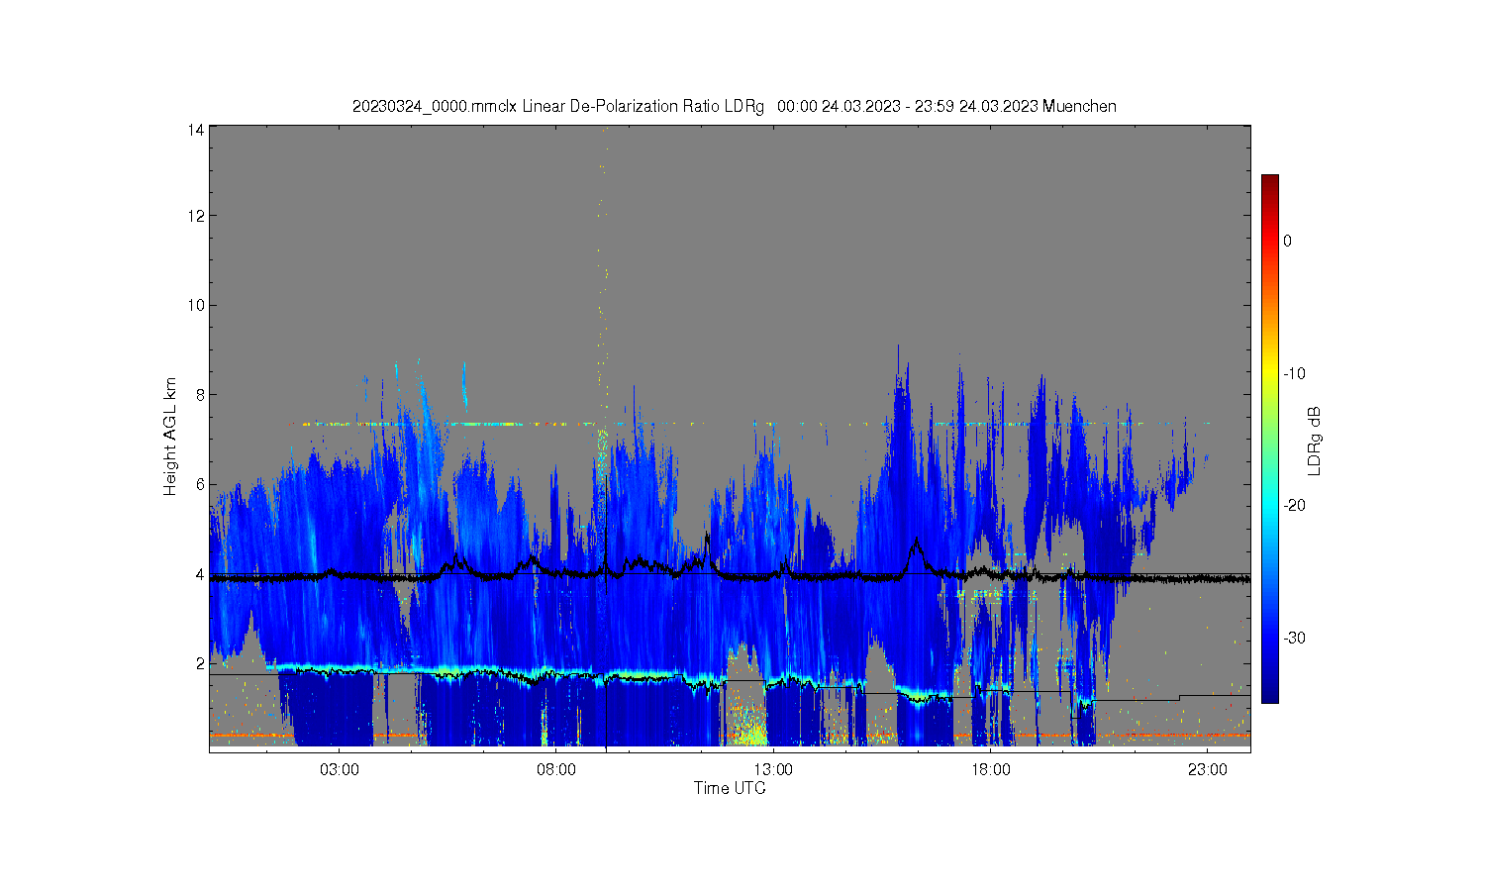
Task: Click the height tick label 6
Action: (x=200, y=484)
